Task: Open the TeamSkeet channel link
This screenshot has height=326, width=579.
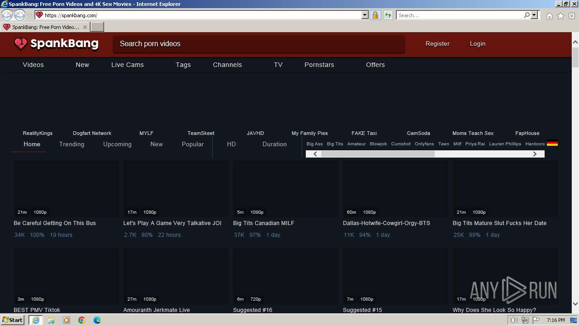Action: tap(201, 133)
